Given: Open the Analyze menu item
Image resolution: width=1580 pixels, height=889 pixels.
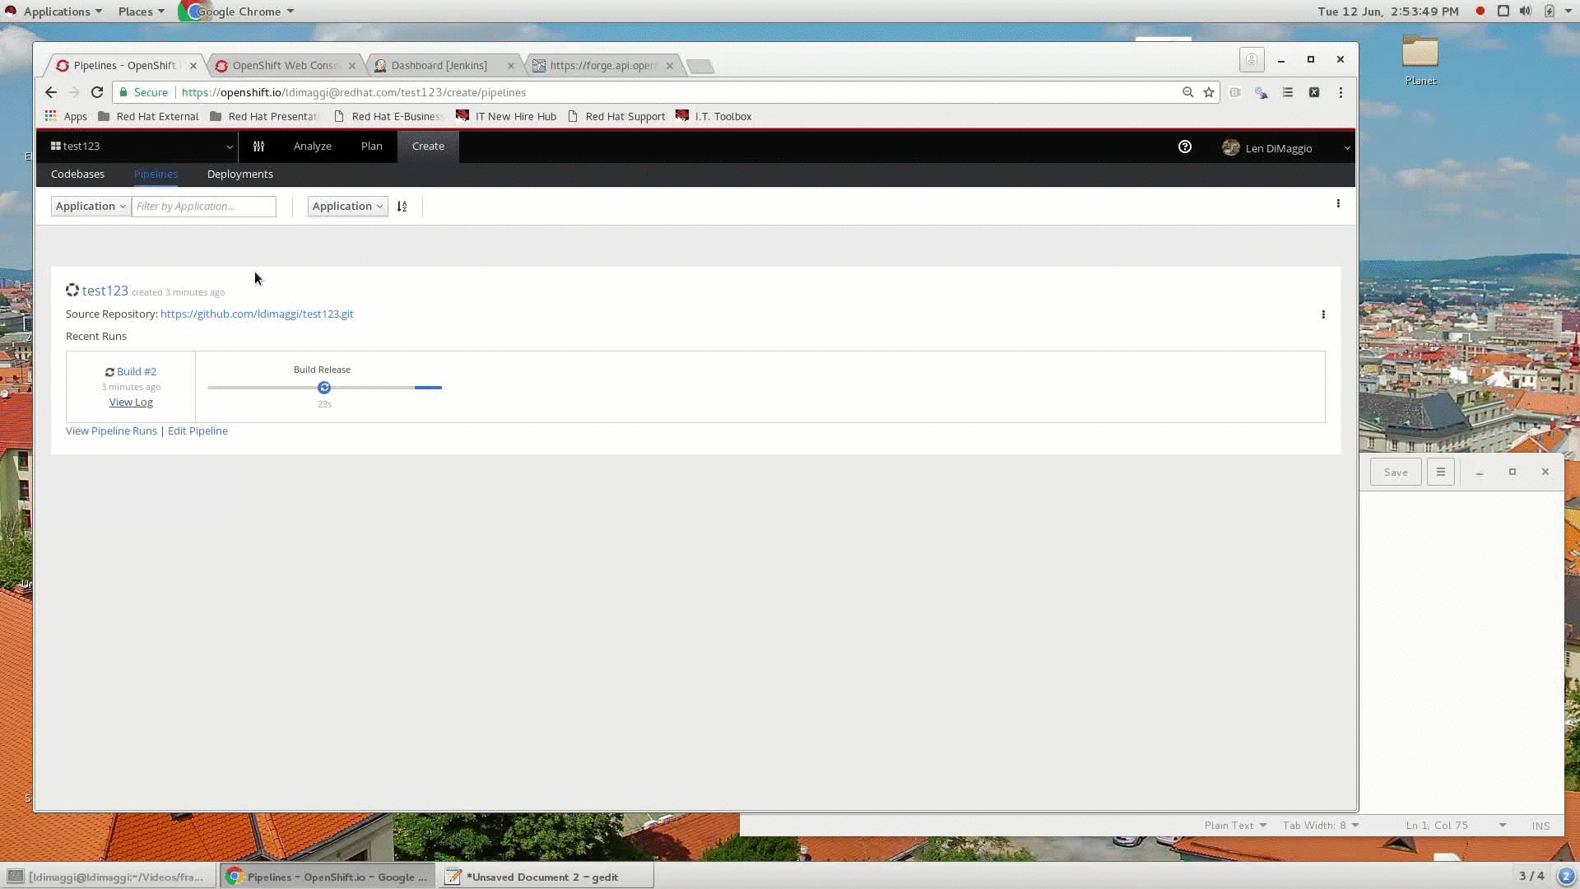Looking at the screenshot, I should point(312,147).
